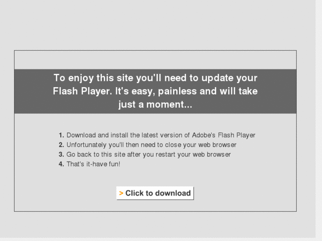Click empty background area above the bordered box
Image resolution: width=322 pixels, height=241 pixels.
click(x=155, y=25)
